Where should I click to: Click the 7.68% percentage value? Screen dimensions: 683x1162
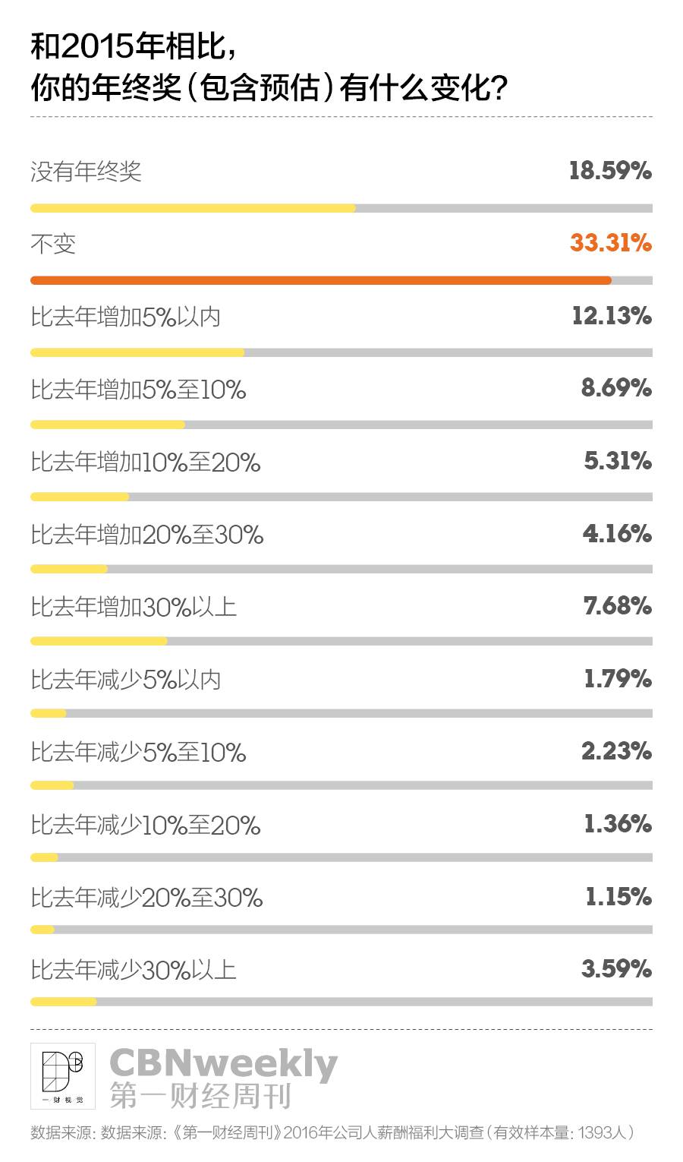pos(618,606)
